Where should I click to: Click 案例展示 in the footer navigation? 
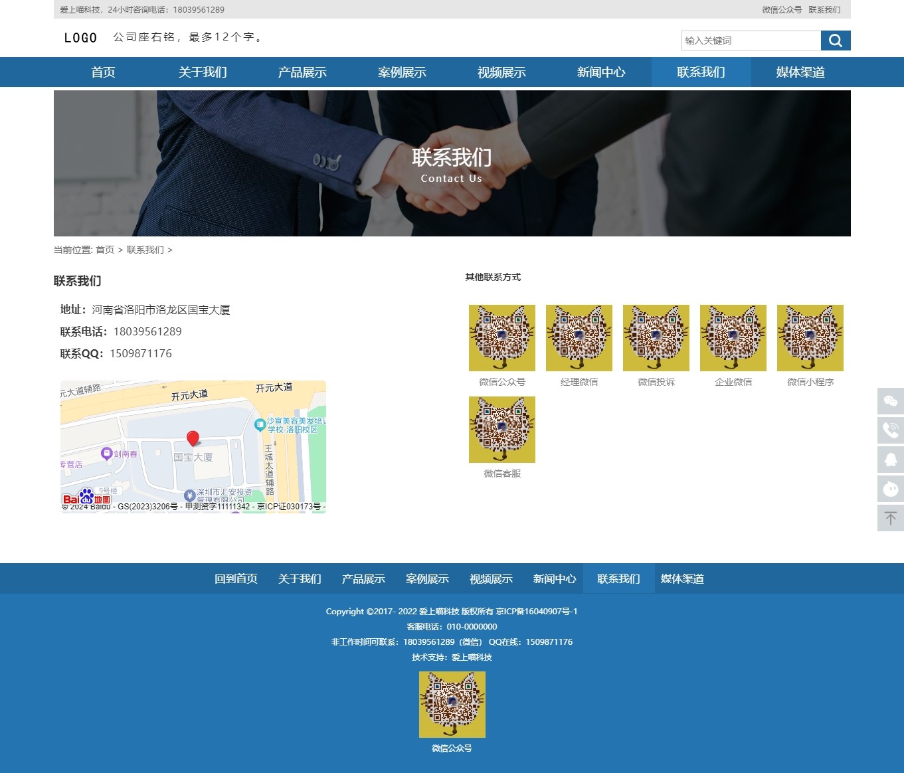[427, 579]
